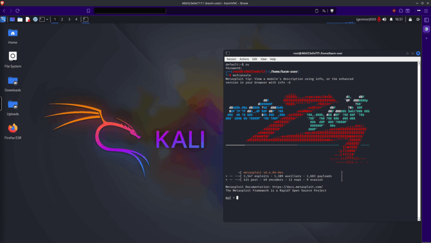Open the Actions menu in the terminal
431x243 pixels.
click(244, 59)
